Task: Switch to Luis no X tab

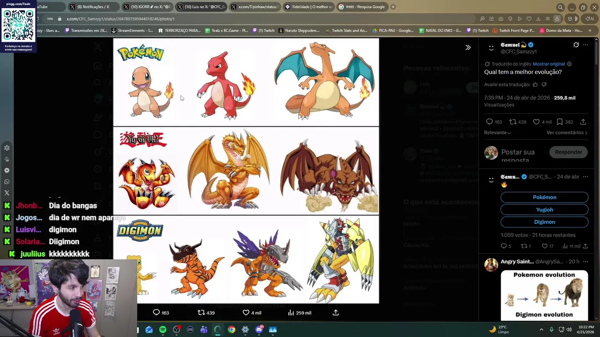Action: point(201,7)
